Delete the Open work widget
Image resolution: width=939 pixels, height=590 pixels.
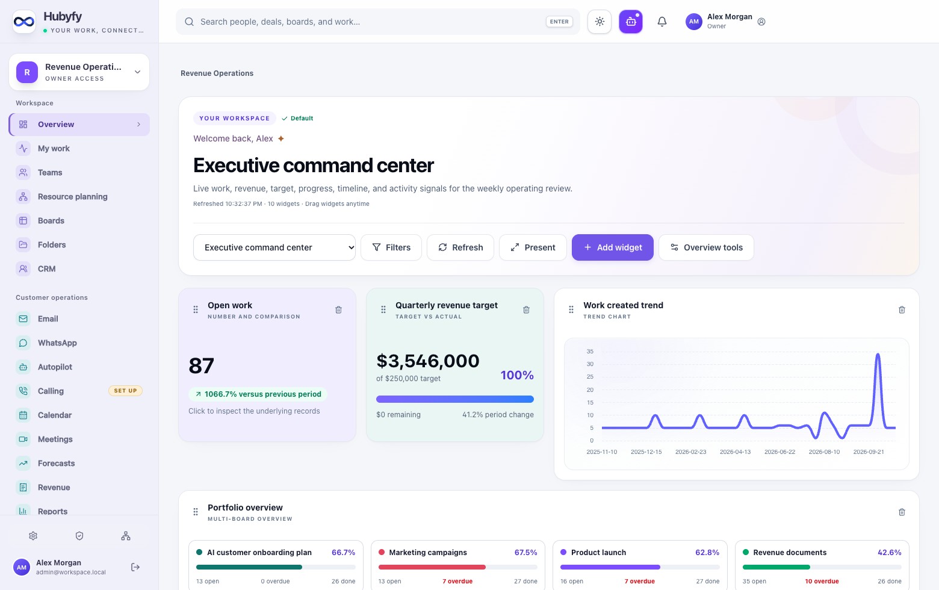click(x=338, y=310)
